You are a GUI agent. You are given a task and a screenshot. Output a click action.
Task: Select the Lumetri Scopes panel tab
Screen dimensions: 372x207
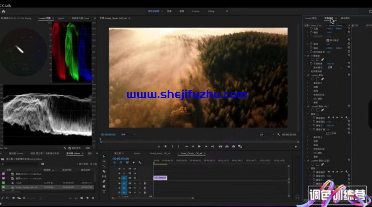pos(45,18)
